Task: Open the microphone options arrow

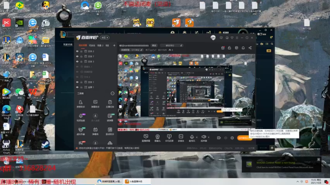Action: coord(197,137)
